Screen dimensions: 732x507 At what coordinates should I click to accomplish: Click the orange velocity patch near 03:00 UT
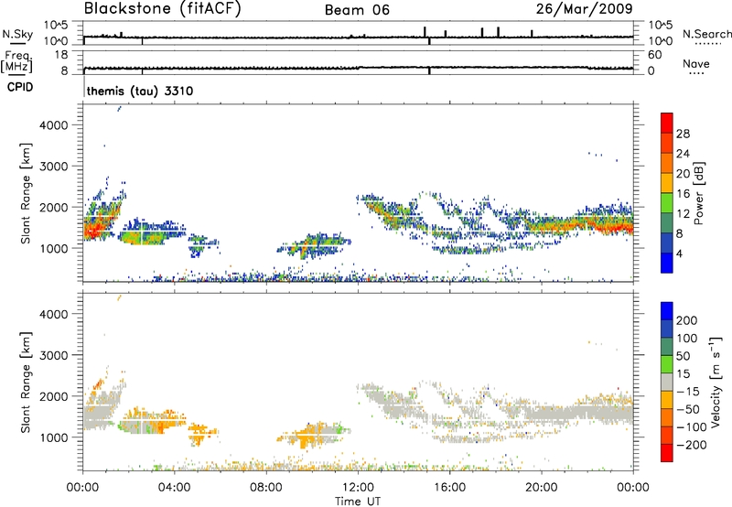tap(161, 424)
